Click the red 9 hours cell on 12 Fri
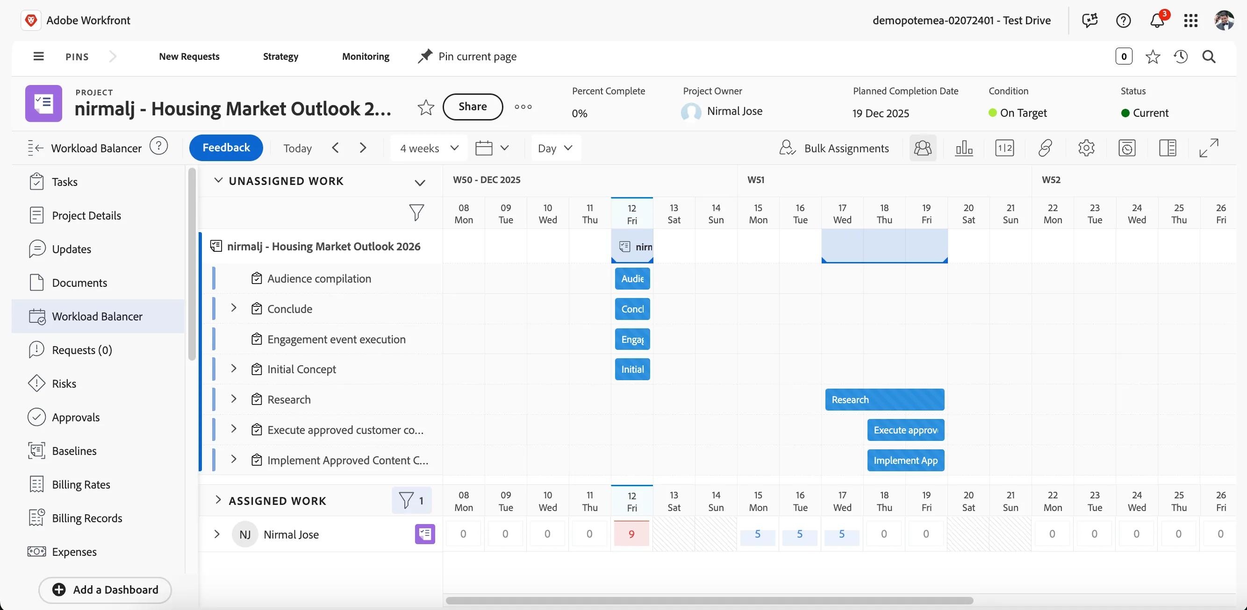This screenshot has height=610, width=1247. [631, 533]
